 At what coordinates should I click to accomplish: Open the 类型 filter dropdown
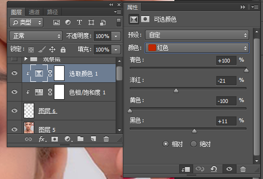[26, 22]
